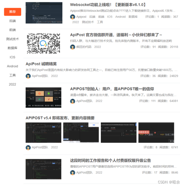Click 2022 tag on APIPOST创始人 post

click(x=99, y=101)
